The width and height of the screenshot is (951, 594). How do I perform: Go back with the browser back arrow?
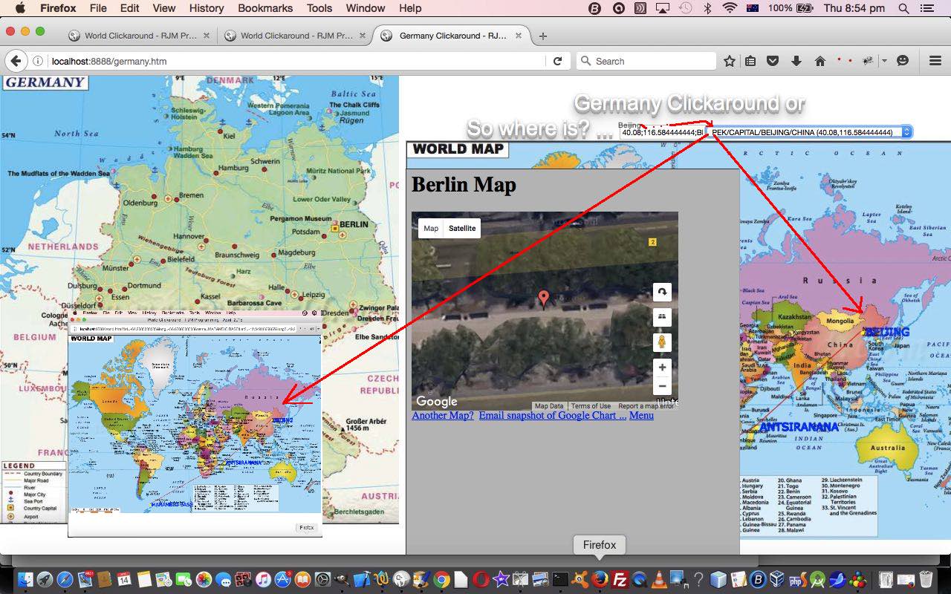point(16,61)
